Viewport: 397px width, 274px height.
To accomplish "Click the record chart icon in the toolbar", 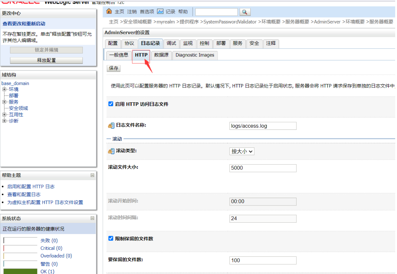I will coord(160,11).
